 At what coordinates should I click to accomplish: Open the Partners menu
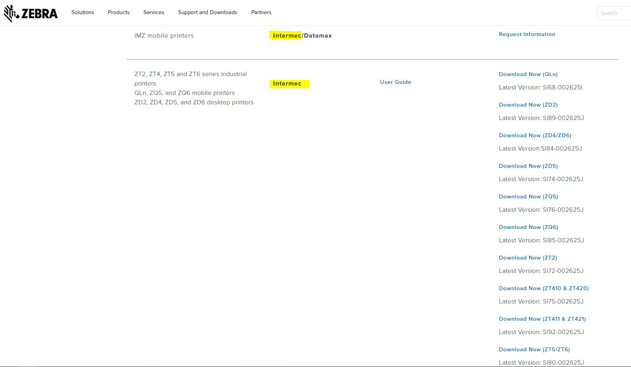tap(261, 13)
